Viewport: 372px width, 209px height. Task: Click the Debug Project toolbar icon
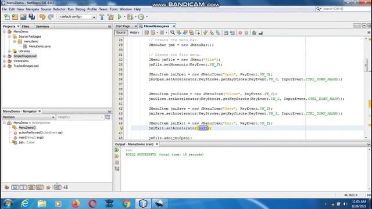point(130,17)
